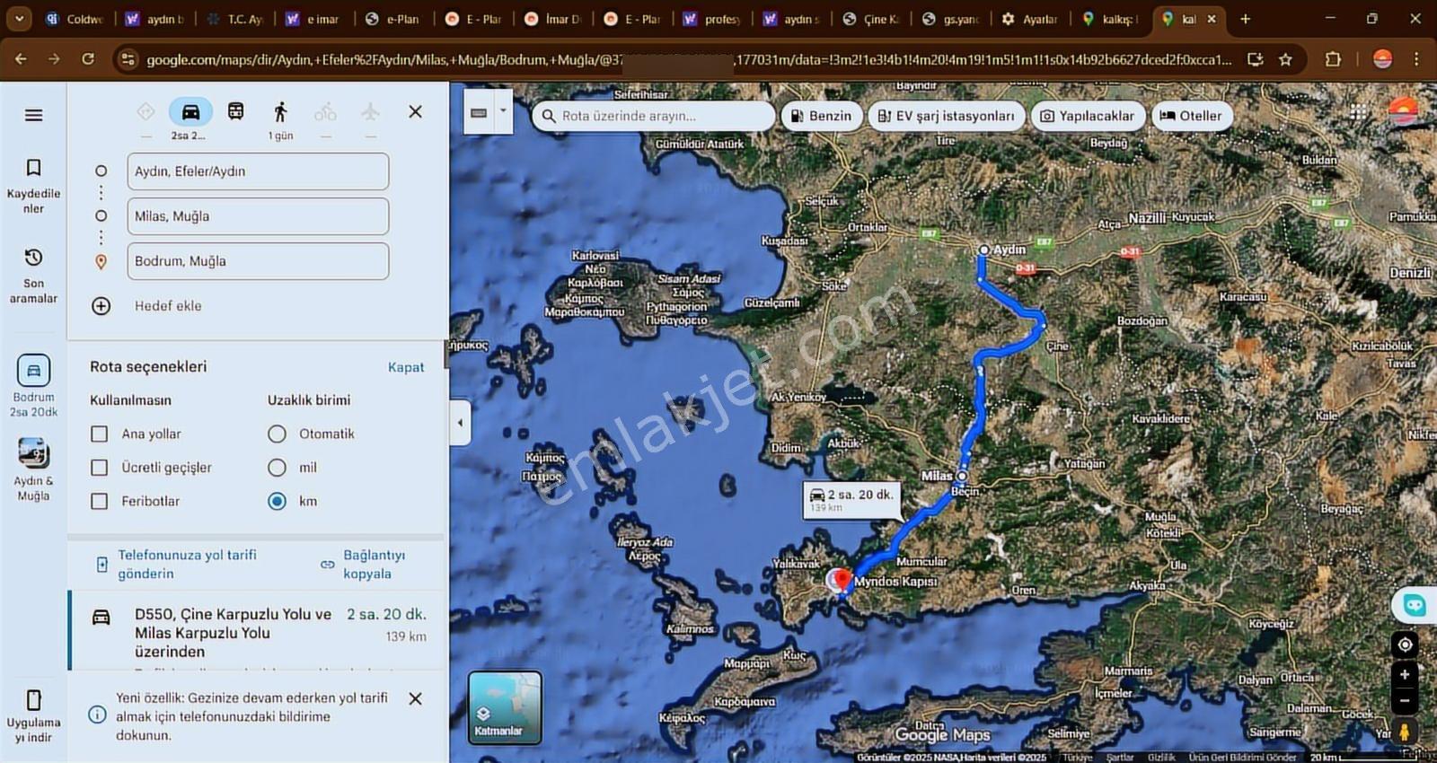Screen dimensions: 1437x763
Task: Go back to previous page
Action: [21, 59]
